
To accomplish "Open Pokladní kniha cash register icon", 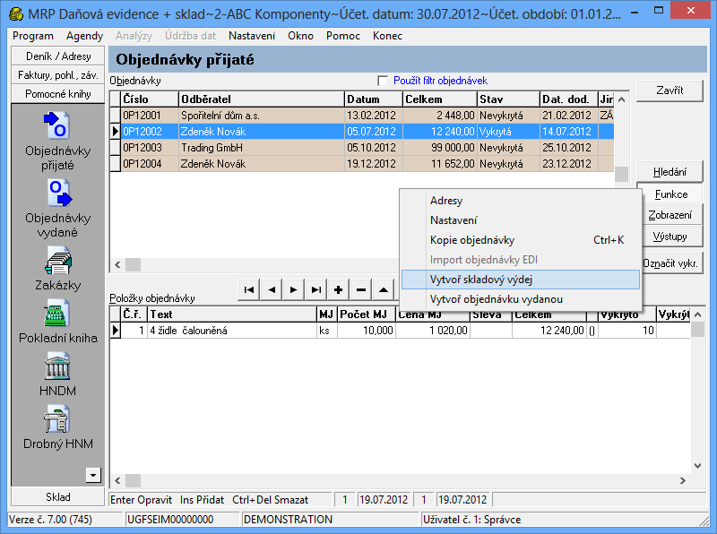I will point(56,314).
